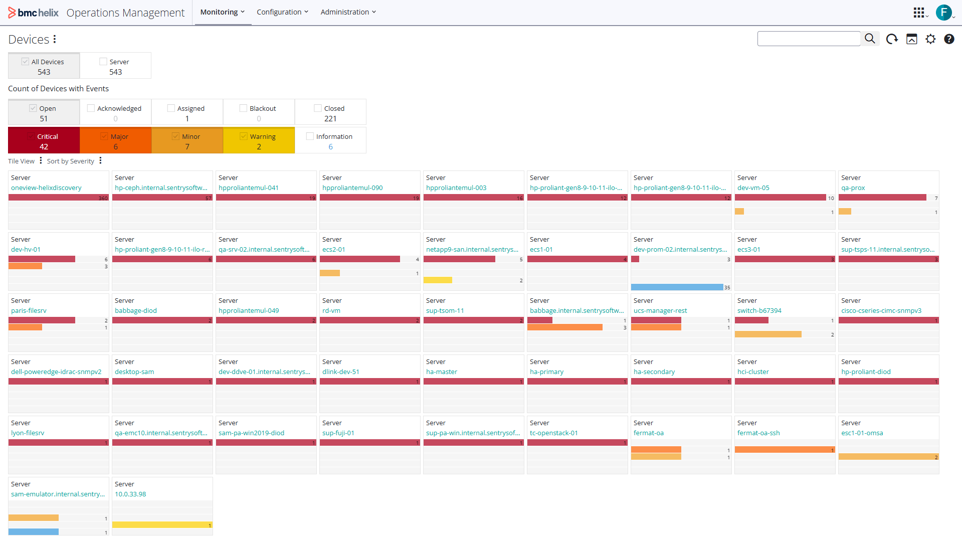Click the refresh icon
This screenshot has height=541, width=962.
tap(891, 39)
